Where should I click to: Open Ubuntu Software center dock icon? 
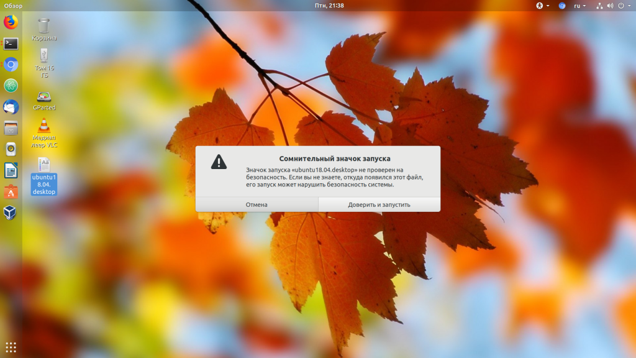(x=11, y=191)
